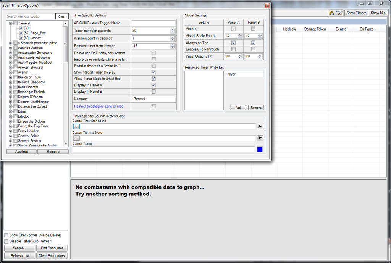
Task: Enable Display in Panel B checkbox
Action: [x=153, y=92]
